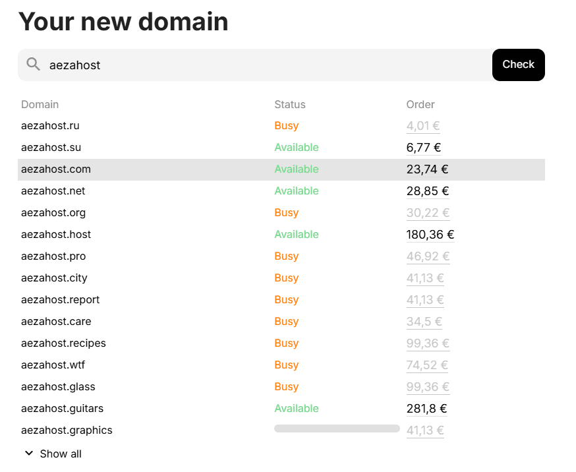Click the Order column header
The height and width of the screenshot is (472, 576).
pyautogui.click(x=420, y=104)
